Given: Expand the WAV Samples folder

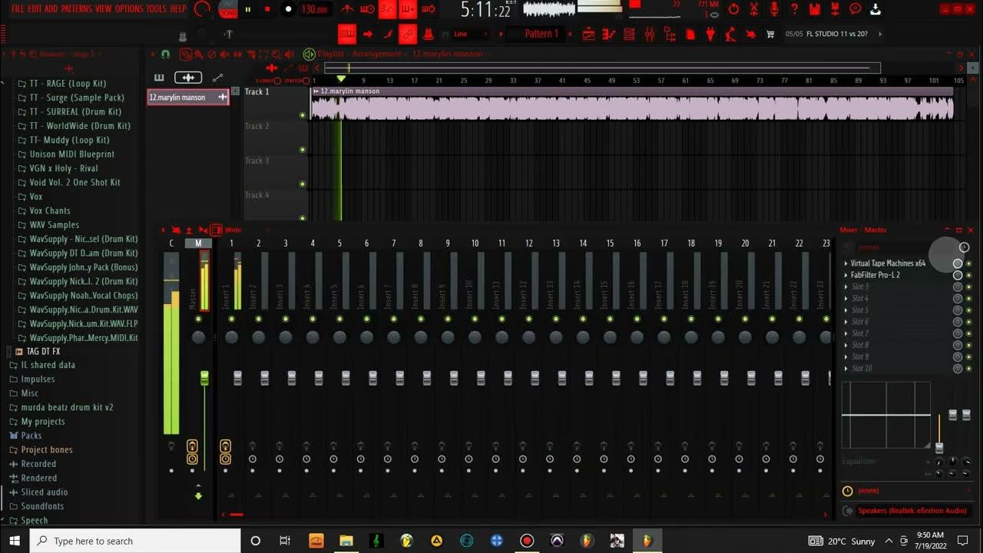Looking at the screenshot, I should pos(55,224).
